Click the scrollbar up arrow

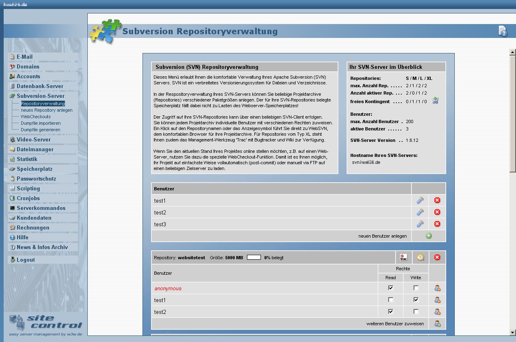tap(512, 52)
